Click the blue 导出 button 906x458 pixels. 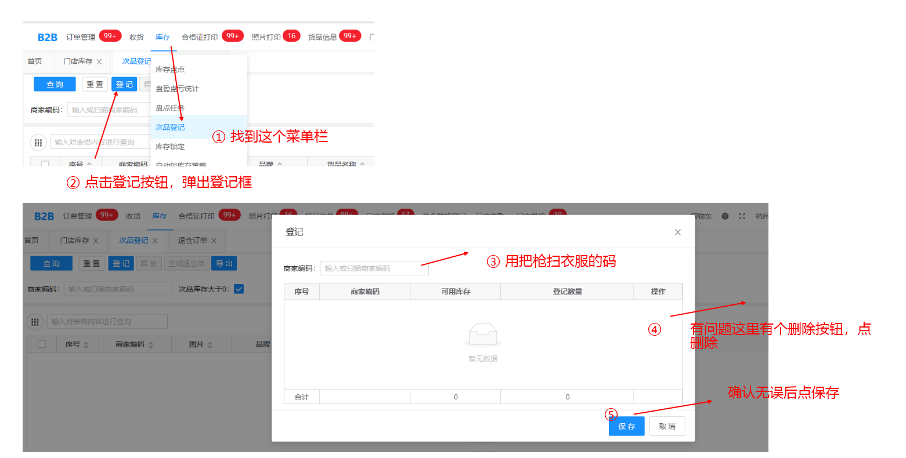coord(224,264)
